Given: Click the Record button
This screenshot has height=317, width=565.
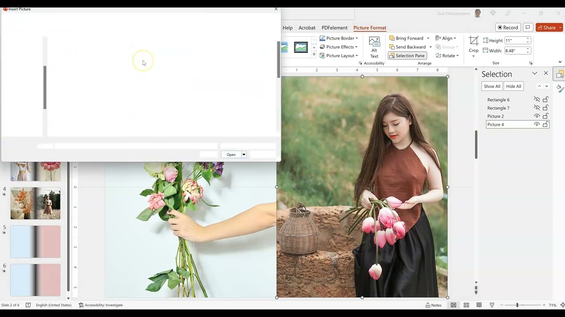Looking at the screenshot, I should click(x=508, y=27).
